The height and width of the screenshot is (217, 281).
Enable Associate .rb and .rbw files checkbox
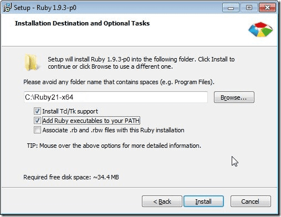(37, 130)
